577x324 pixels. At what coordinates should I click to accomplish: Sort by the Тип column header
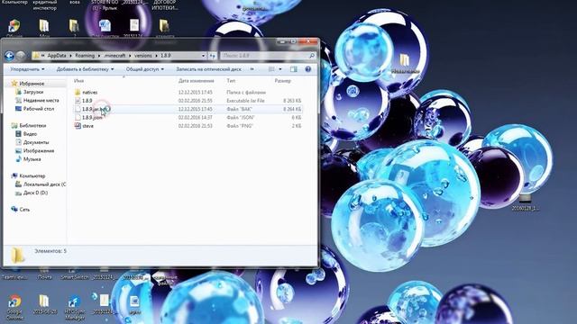[x=231, y=81]
